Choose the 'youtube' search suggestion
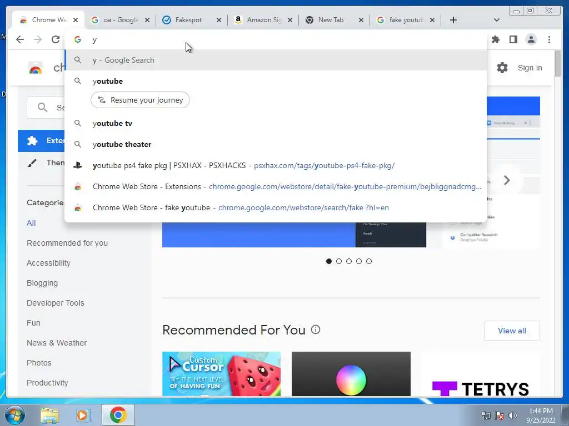The width and height of the screenshot is (569, 426). point(276,81)
